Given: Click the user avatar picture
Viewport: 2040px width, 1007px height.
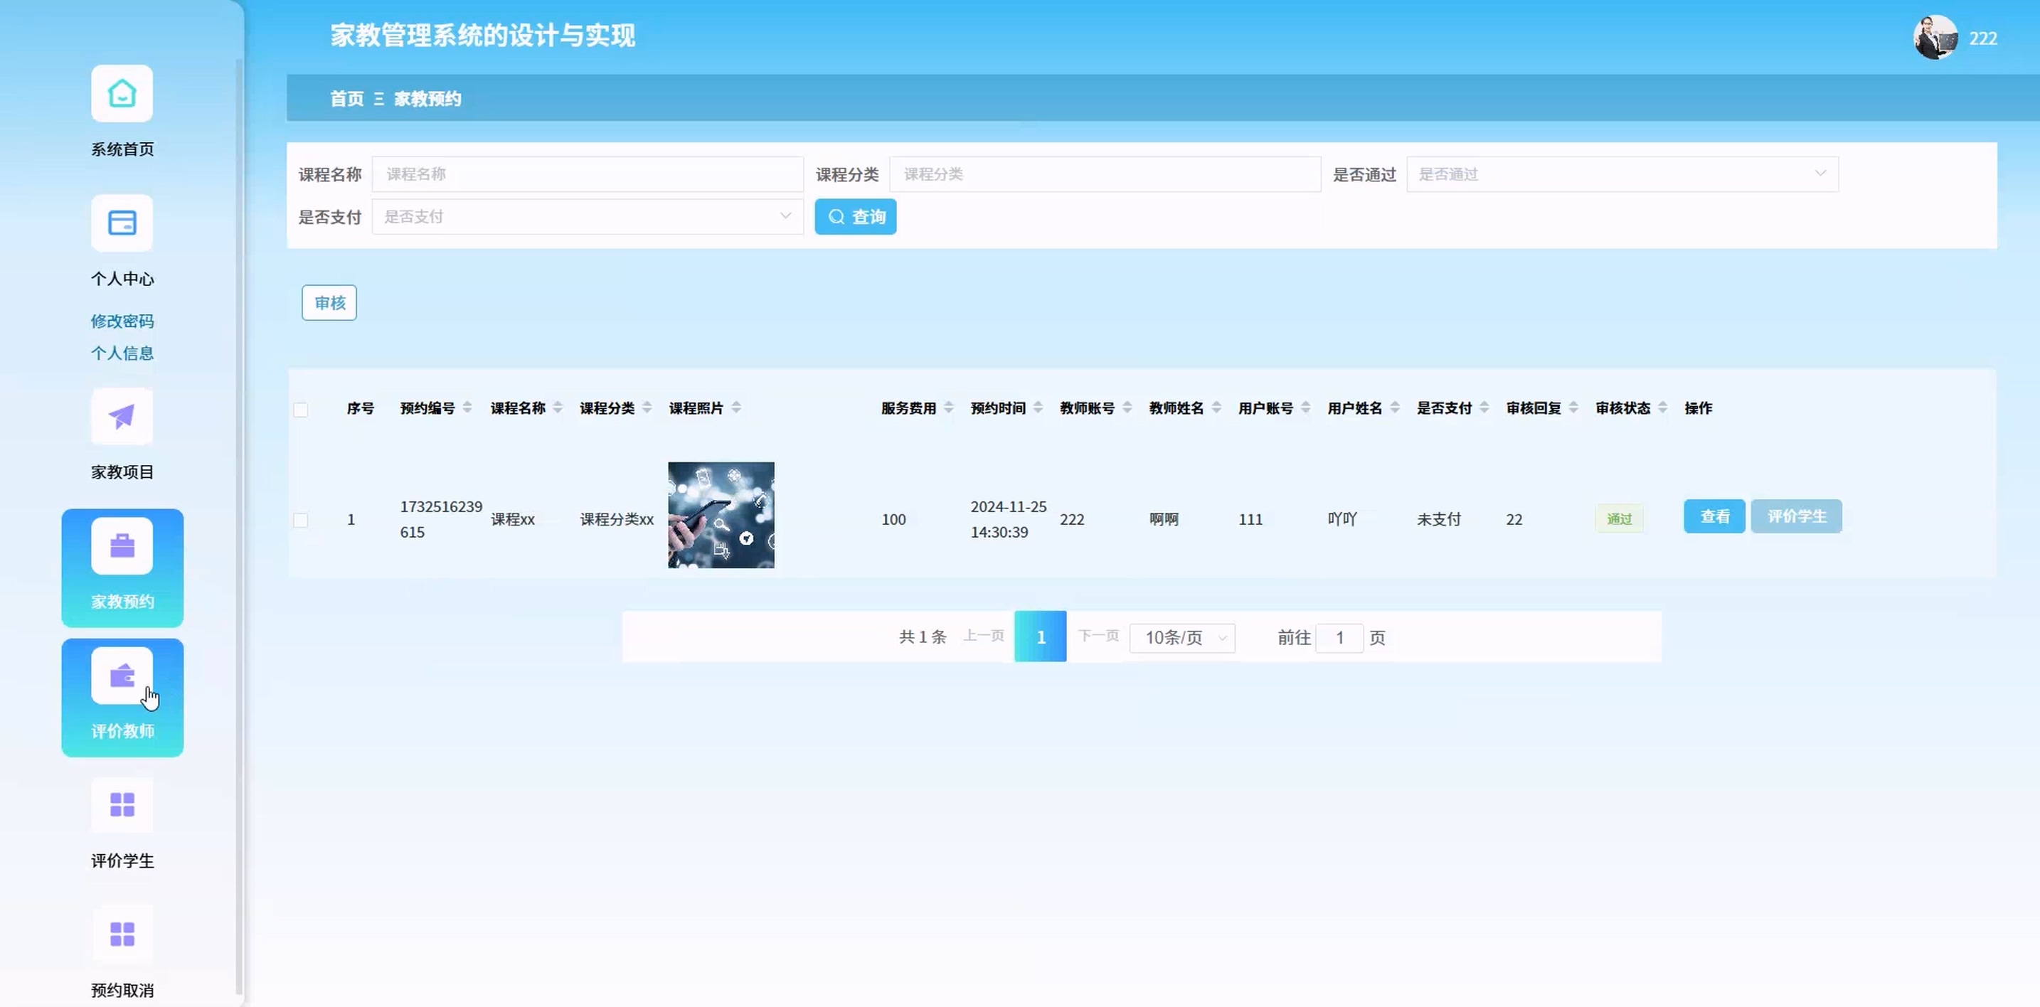Looking at the screenshot, I should pos(1935,37).
